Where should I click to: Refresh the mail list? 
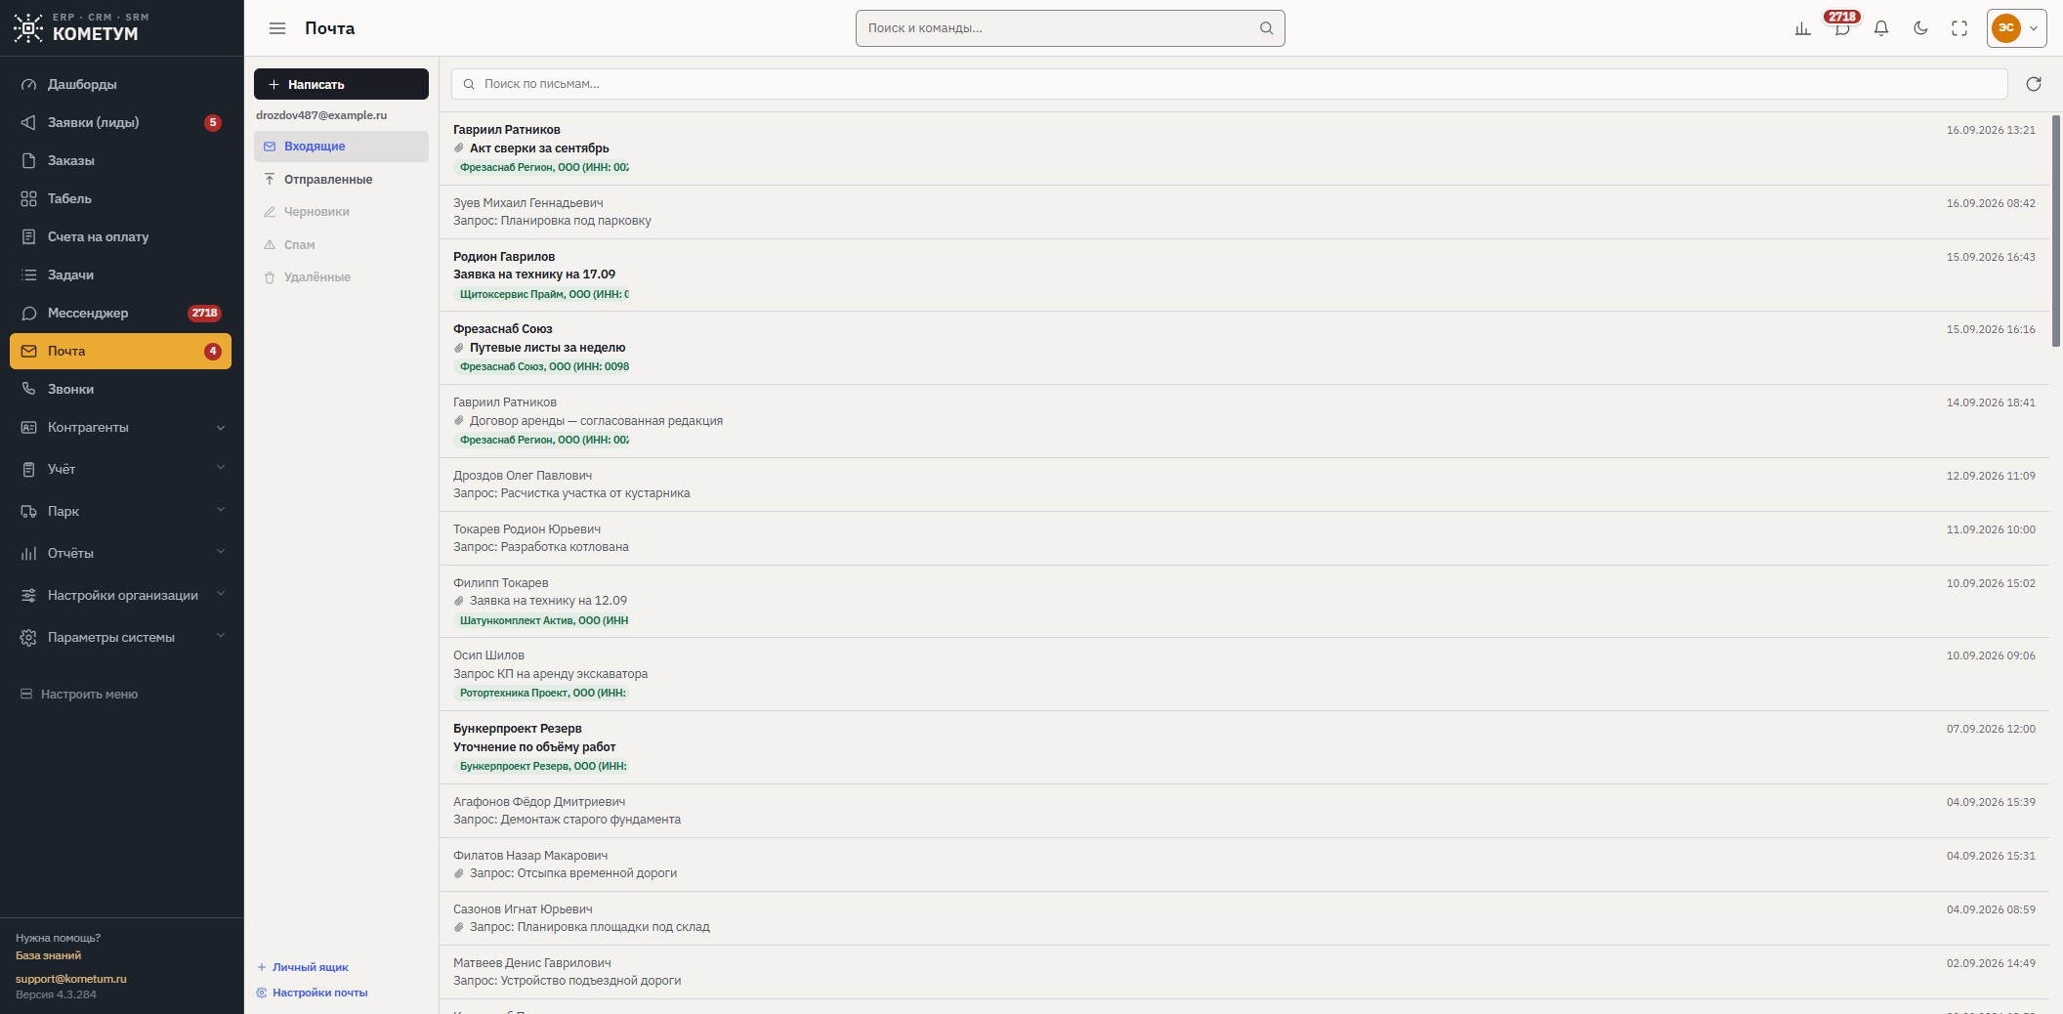pyautogui.click(x=2034, y=84)
